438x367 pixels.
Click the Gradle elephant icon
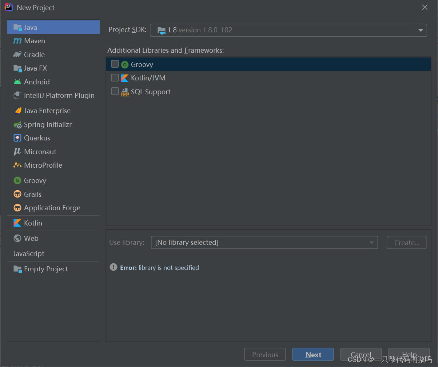point(17,55)
